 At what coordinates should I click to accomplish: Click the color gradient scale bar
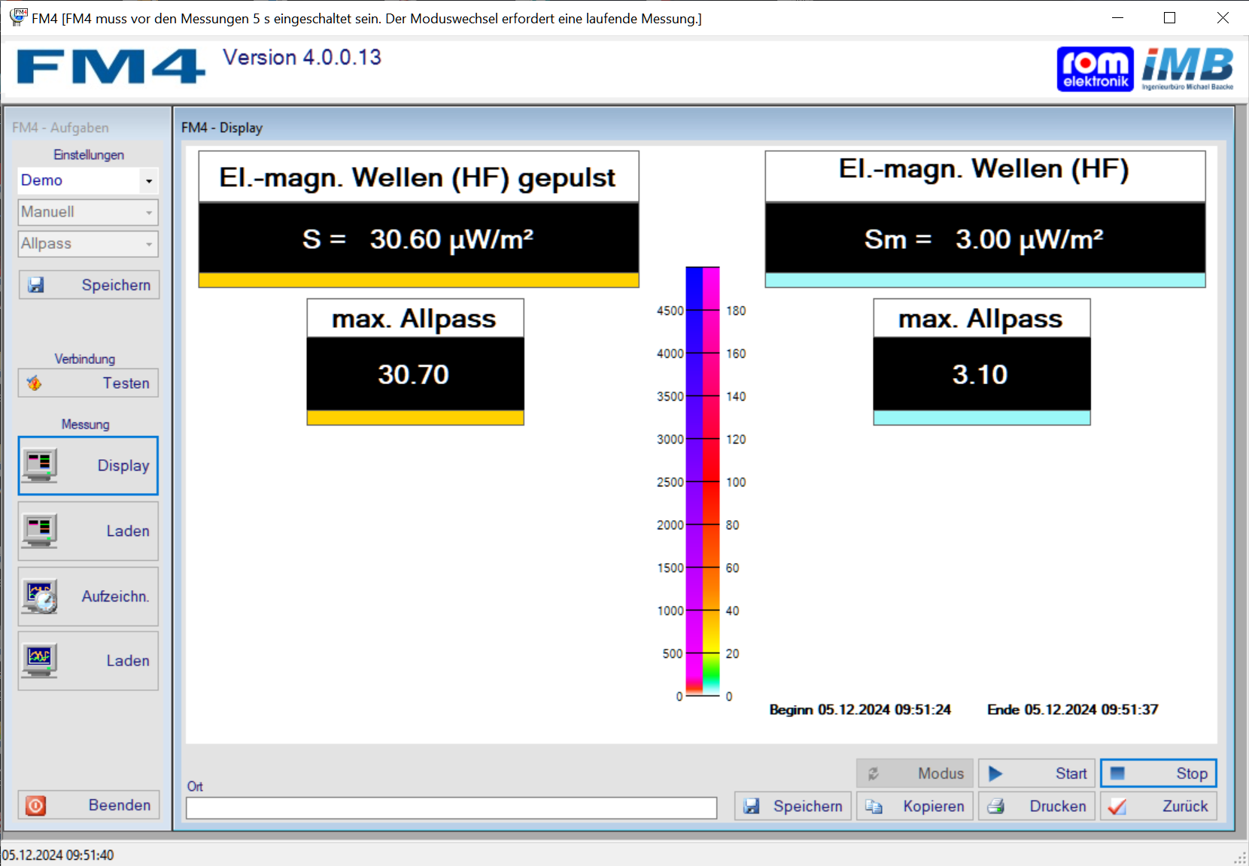click(703, 481)
